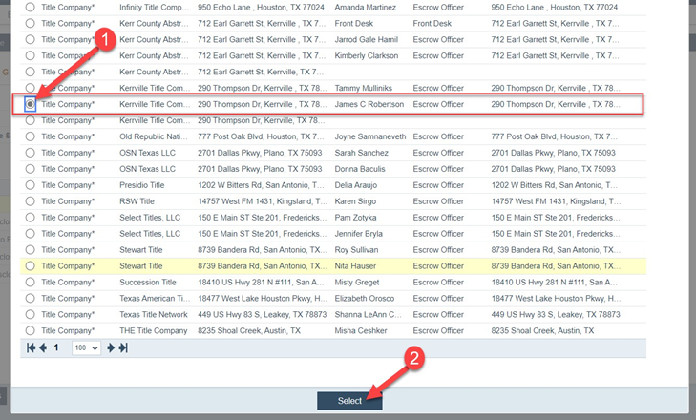This screenshot has width=696, height=420.
Task: Select radio for James C Robertson row
Action: (31, 104)
